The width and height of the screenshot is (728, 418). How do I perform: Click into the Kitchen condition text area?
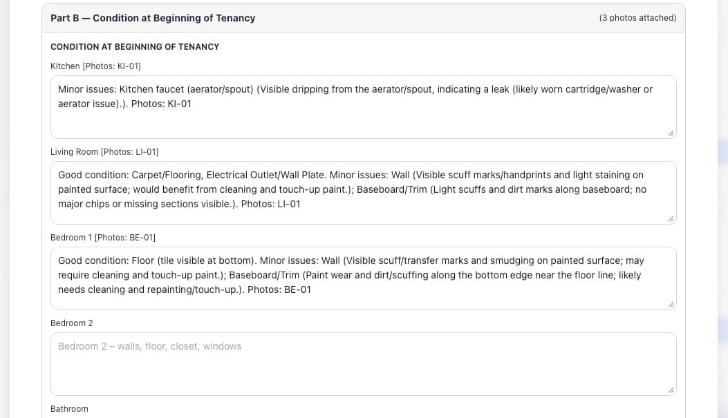click(363, 121)
